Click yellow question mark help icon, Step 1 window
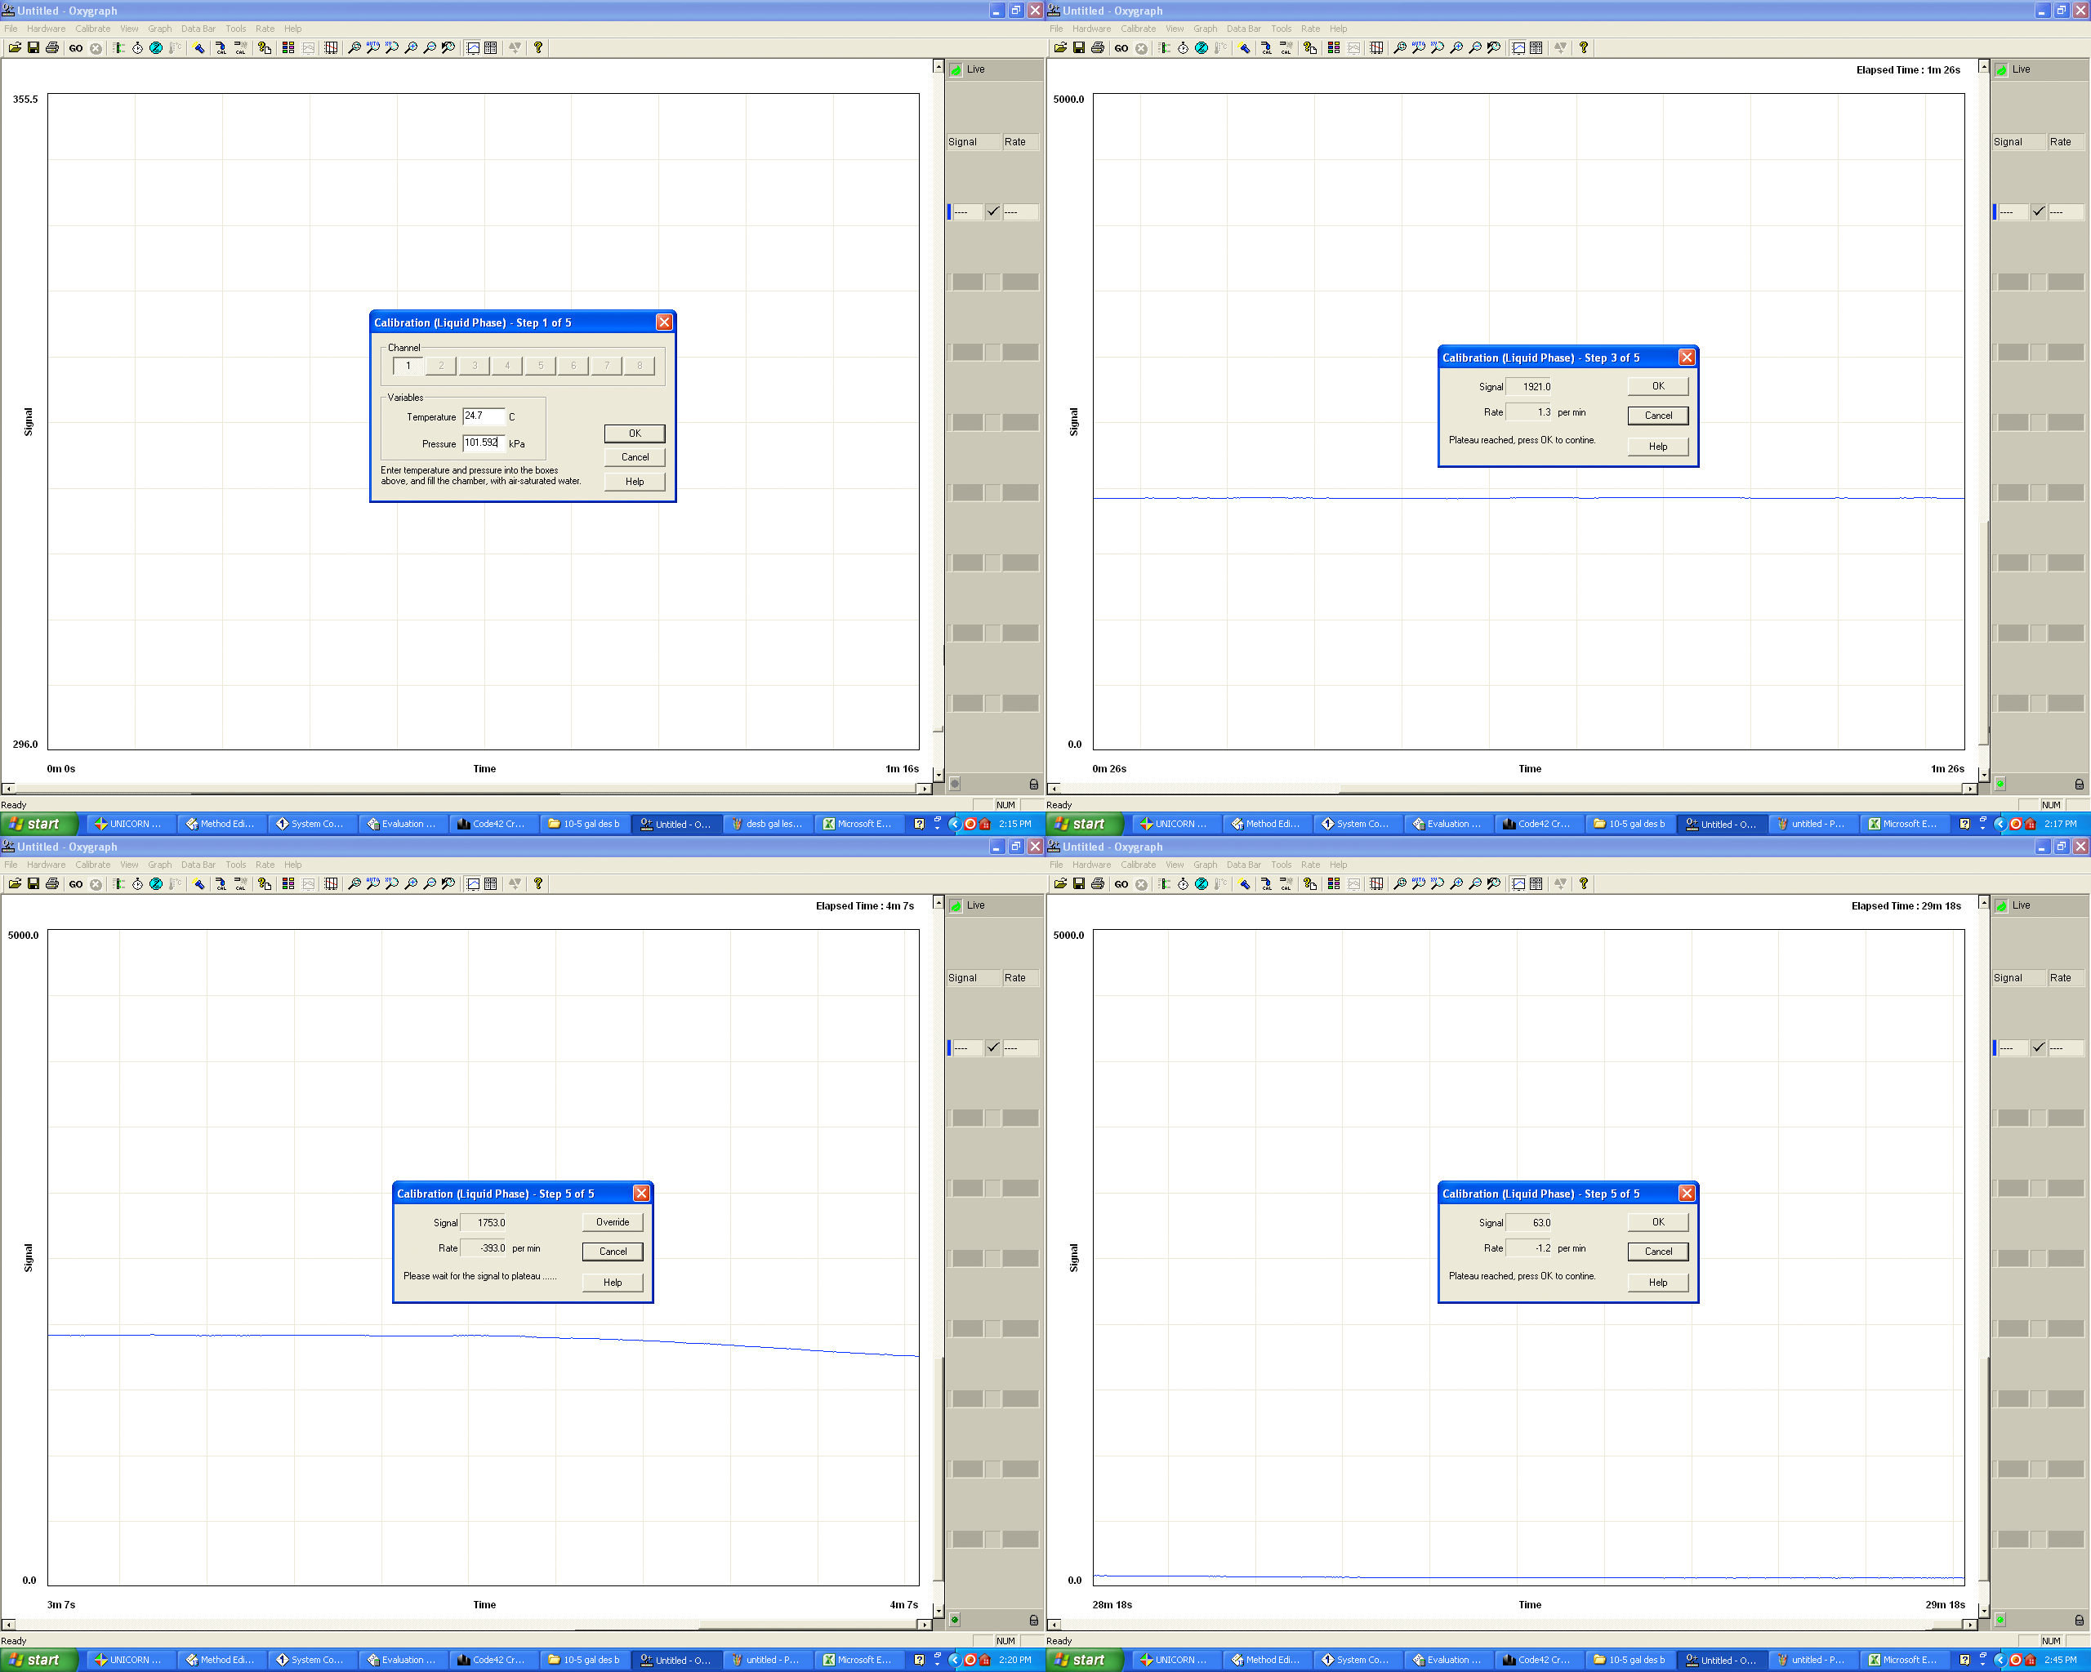This screenshot has width=2091, height=1672. [x=538, y=47]
